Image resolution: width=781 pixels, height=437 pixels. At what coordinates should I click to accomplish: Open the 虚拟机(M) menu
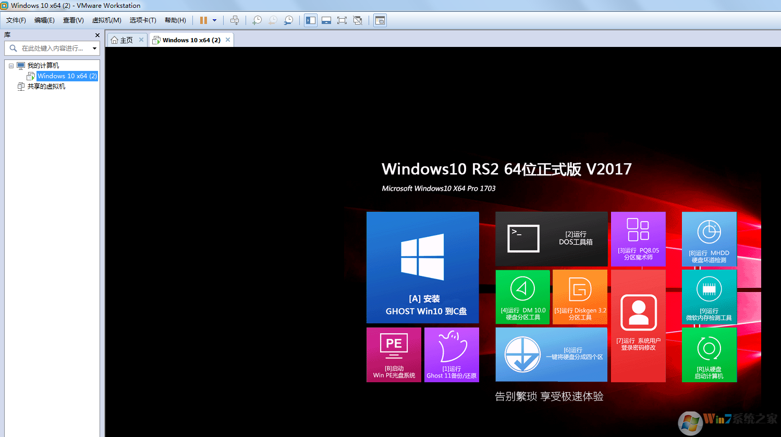106,20
